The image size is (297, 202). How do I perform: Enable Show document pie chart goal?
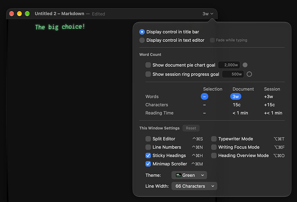tap(148, 65)
